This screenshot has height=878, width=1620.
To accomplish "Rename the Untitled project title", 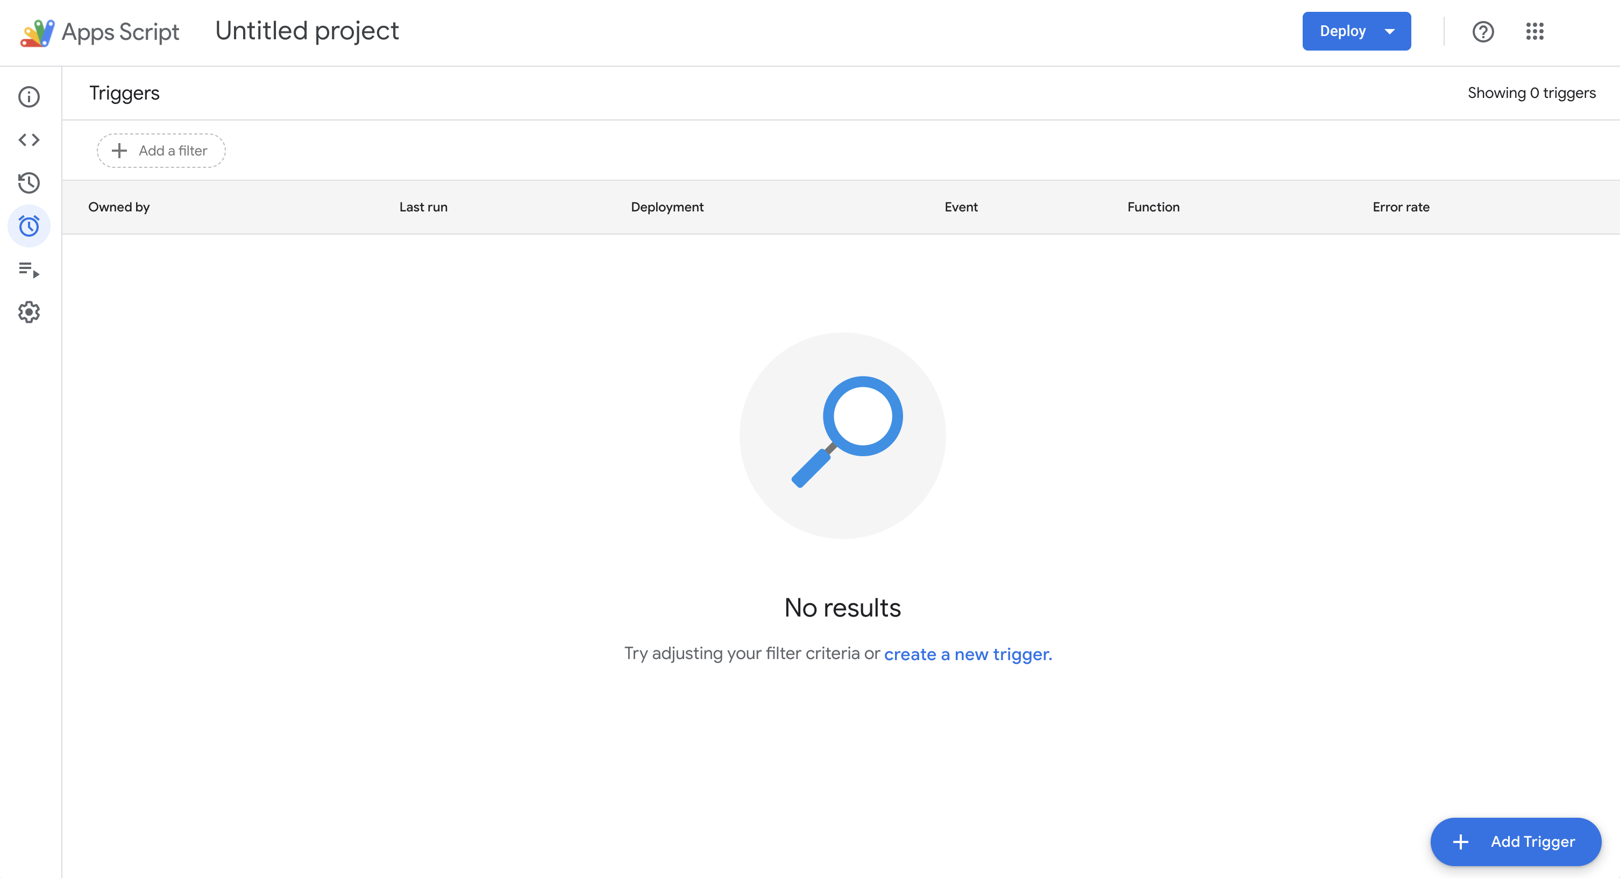I will (307, 30).
